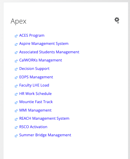Click external link icon beside CalWORKs Management
130x159 pixels.
pyautogui.click(x=16, y=61)
